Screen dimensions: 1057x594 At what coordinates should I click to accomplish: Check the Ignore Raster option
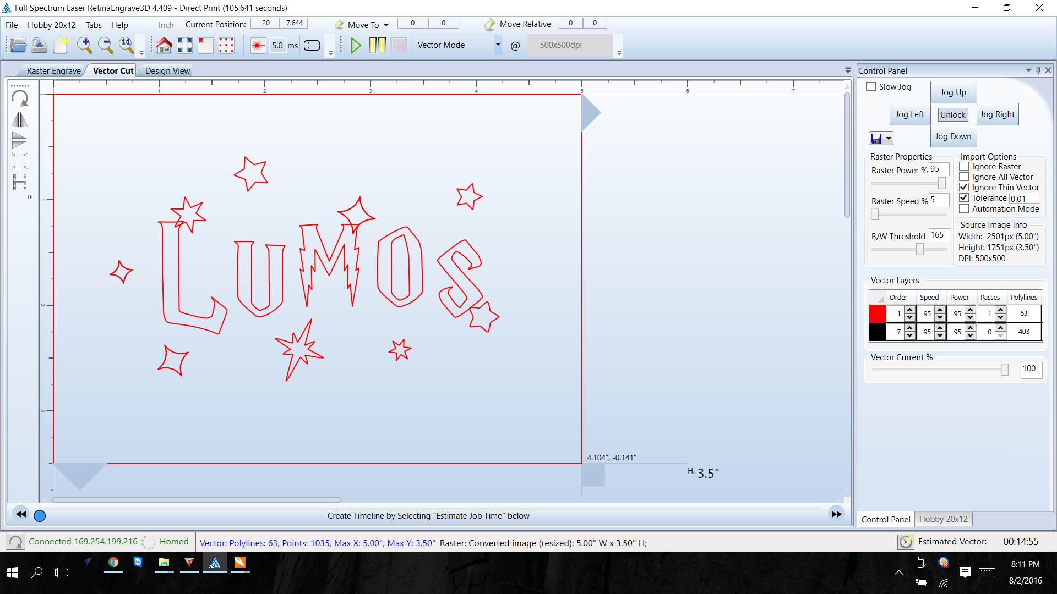(964, 167)
